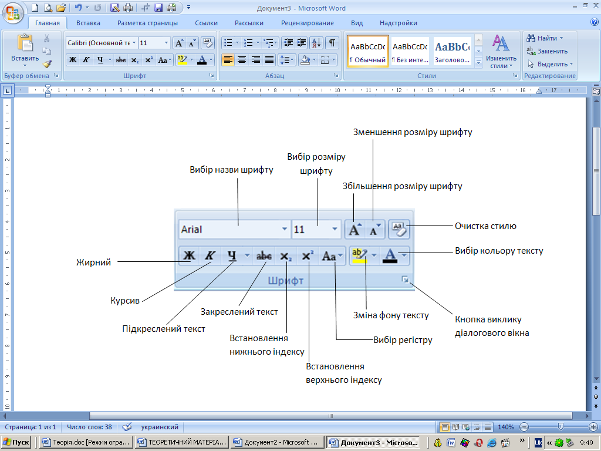
Task: Switch to Рассылки tab
Action: (x=249, y=23)
